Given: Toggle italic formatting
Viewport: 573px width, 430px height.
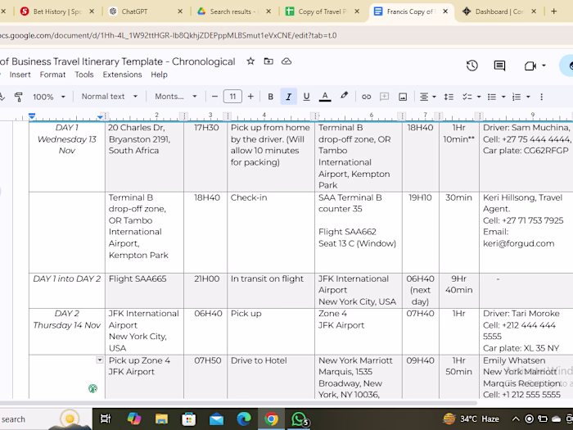Looking at the screenshot, I should (x=288, y=97).
